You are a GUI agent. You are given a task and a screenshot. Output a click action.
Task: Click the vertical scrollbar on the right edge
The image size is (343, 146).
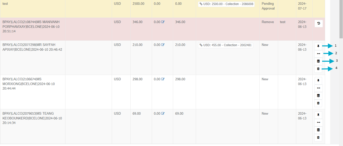(x=341, y=19)
